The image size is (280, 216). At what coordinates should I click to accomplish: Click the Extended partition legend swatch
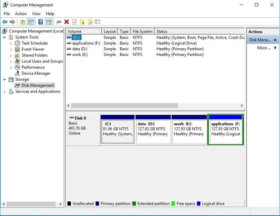pos(134,204)
